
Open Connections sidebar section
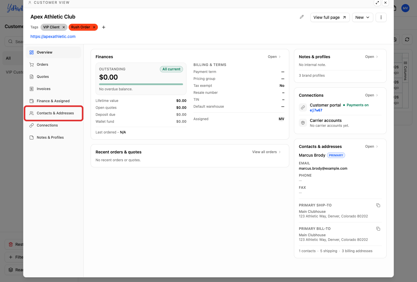point(54,125)
